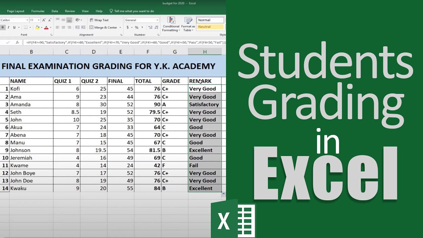This screenshot has width=423, height=238.
Task: Click Decrease Decimal icon
Action: pyautogui.click(x=156, y=27)
